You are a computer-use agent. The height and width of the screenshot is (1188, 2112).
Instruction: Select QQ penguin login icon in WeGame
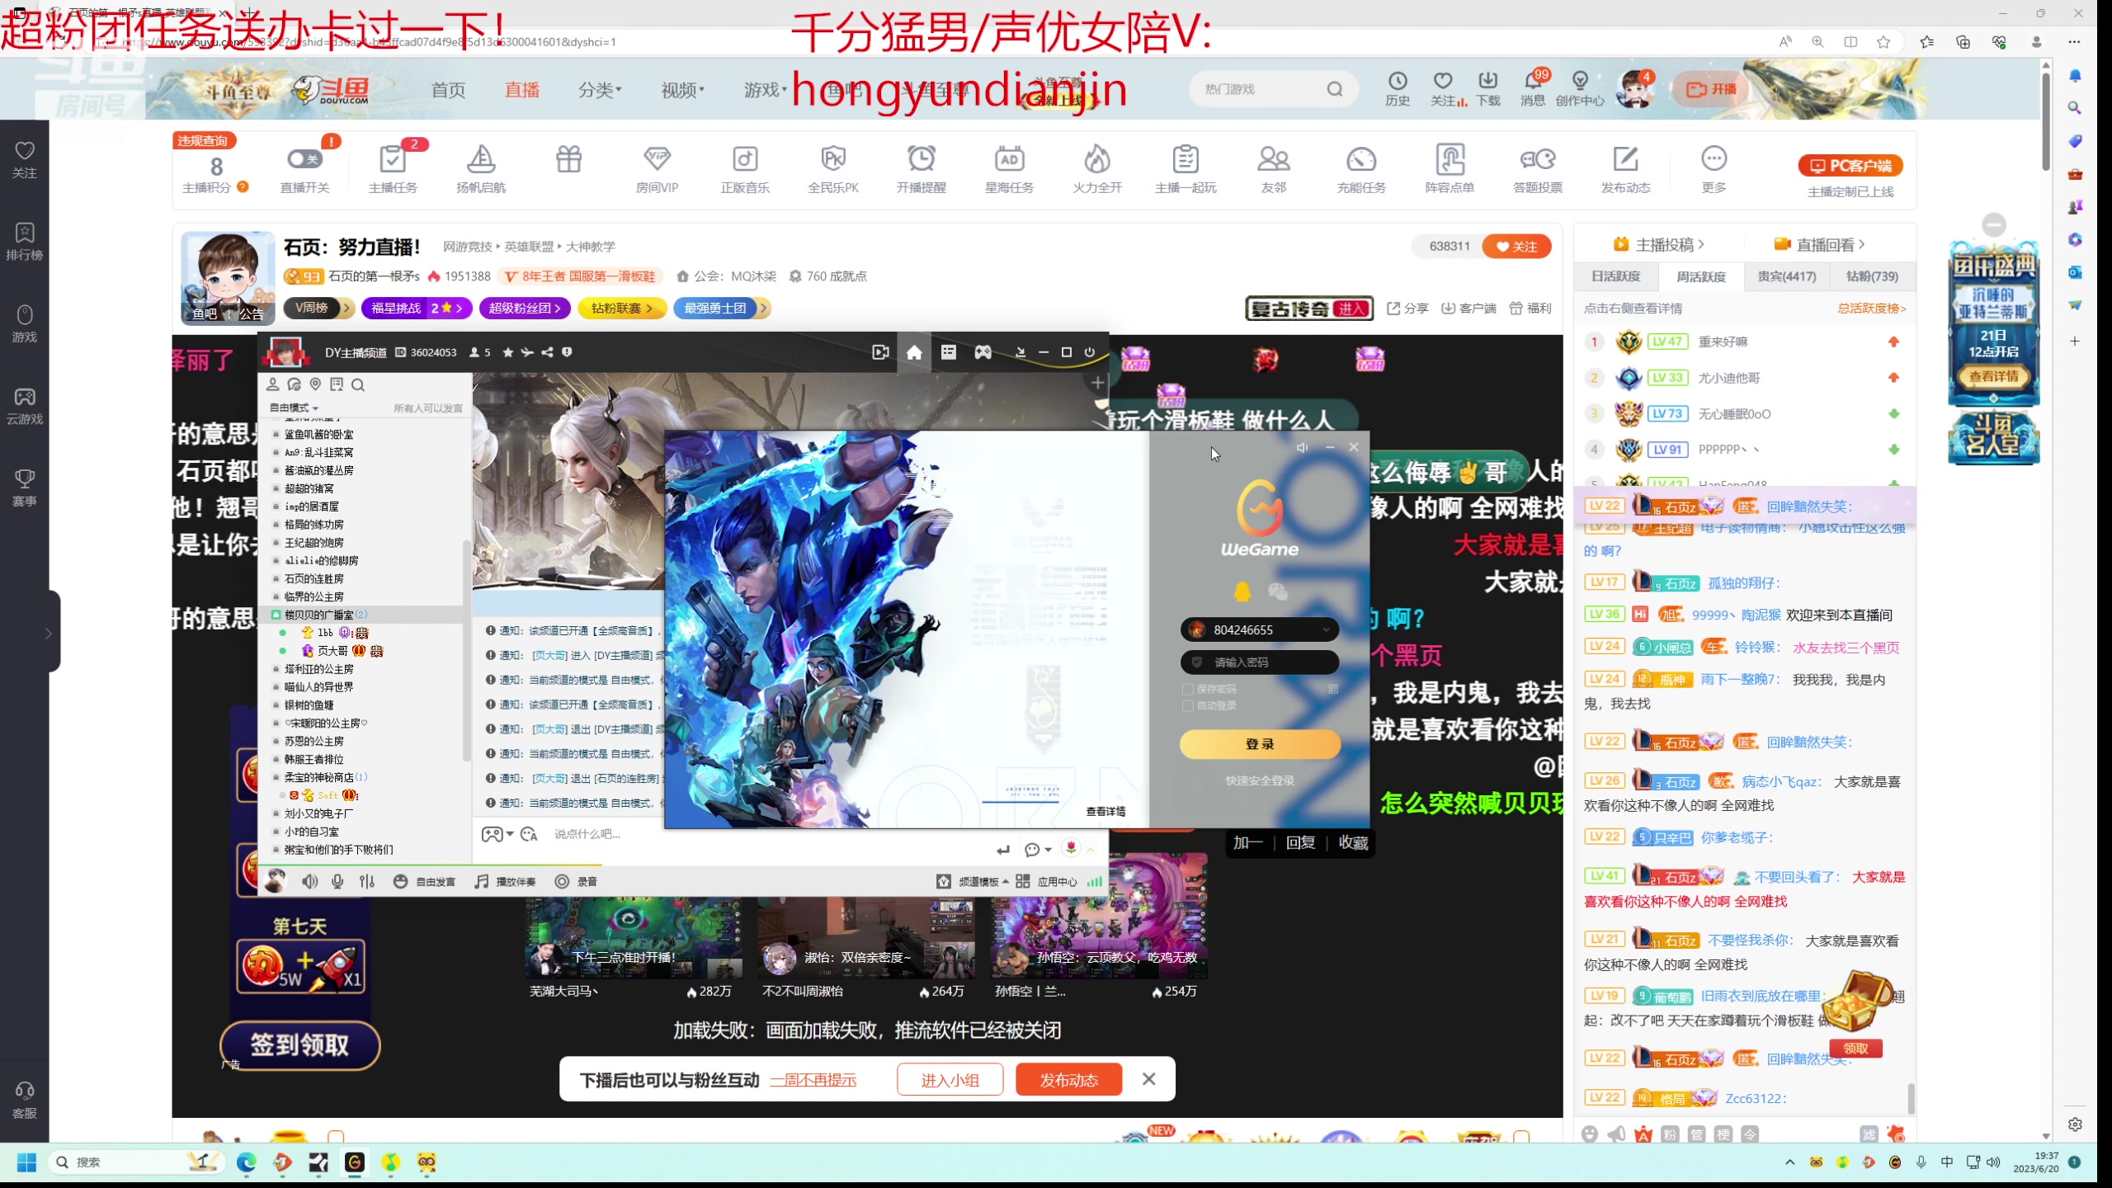(1242, 592)
